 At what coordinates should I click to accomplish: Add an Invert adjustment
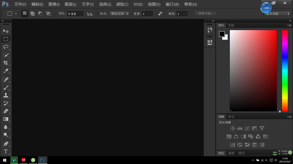tap(232, 145)
